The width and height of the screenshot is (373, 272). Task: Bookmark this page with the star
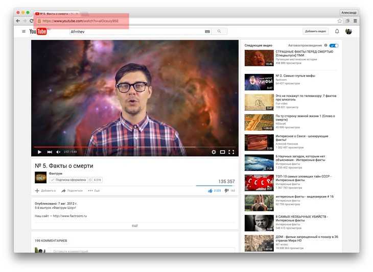click(x=339, y=21)
